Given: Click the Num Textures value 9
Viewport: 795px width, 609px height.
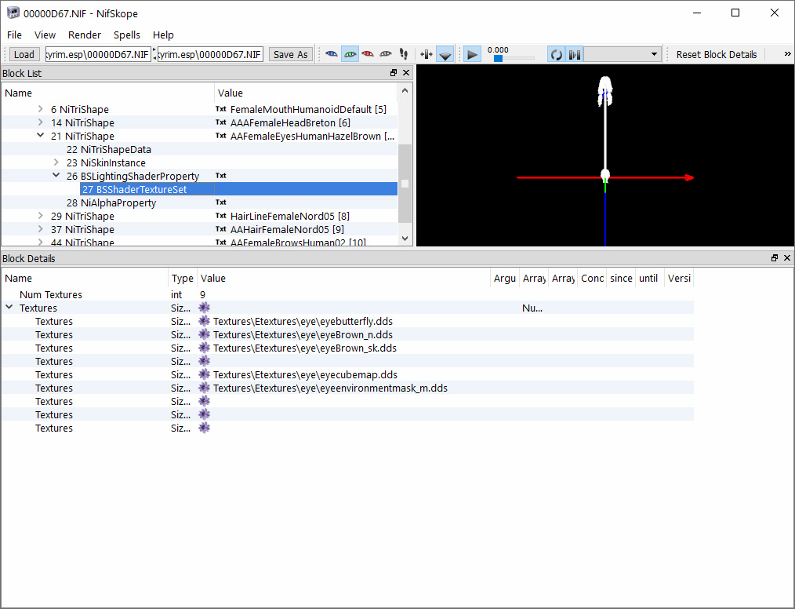Looking at the screenshot, I should click(203, 294).
